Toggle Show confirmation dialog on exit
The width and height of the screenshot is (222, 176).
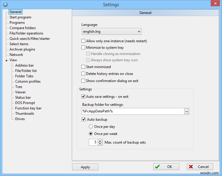click(83, 81)
